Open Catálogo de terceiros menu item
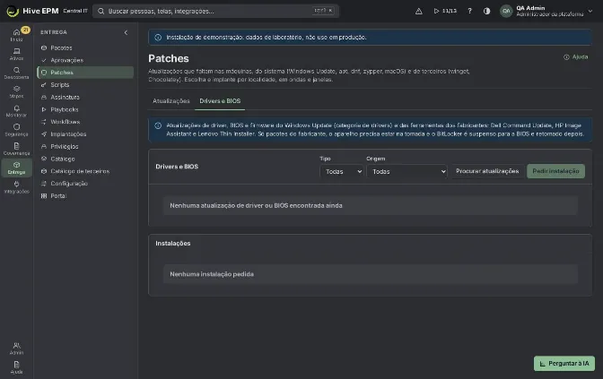The width and height of the screenshot is (603, 379). click(85, 171)
